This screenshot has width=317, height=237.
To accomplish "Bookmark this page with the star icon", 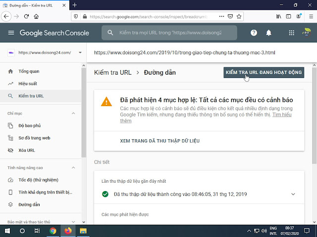I will (x=239, y=16).
